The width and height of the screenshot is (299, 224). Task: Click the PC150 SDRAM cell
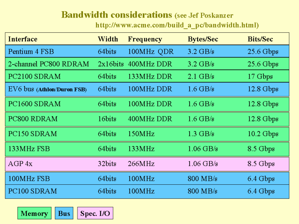click(33, 134)
